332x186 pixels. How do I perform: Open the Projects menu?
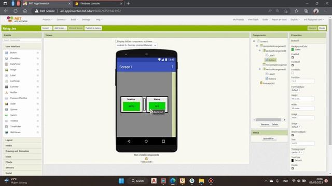coord(47,20)
